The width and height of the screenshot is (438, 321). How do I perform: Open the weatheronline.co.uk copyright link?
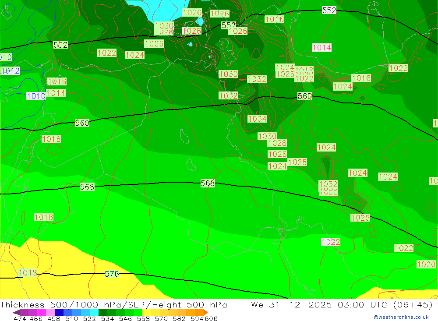401,317
